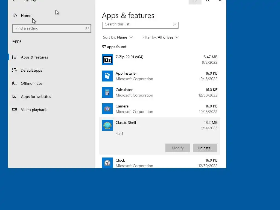Click the Apps for websites icon
The width and height of the screenshot is (280, 210).
tap(14, 97)
